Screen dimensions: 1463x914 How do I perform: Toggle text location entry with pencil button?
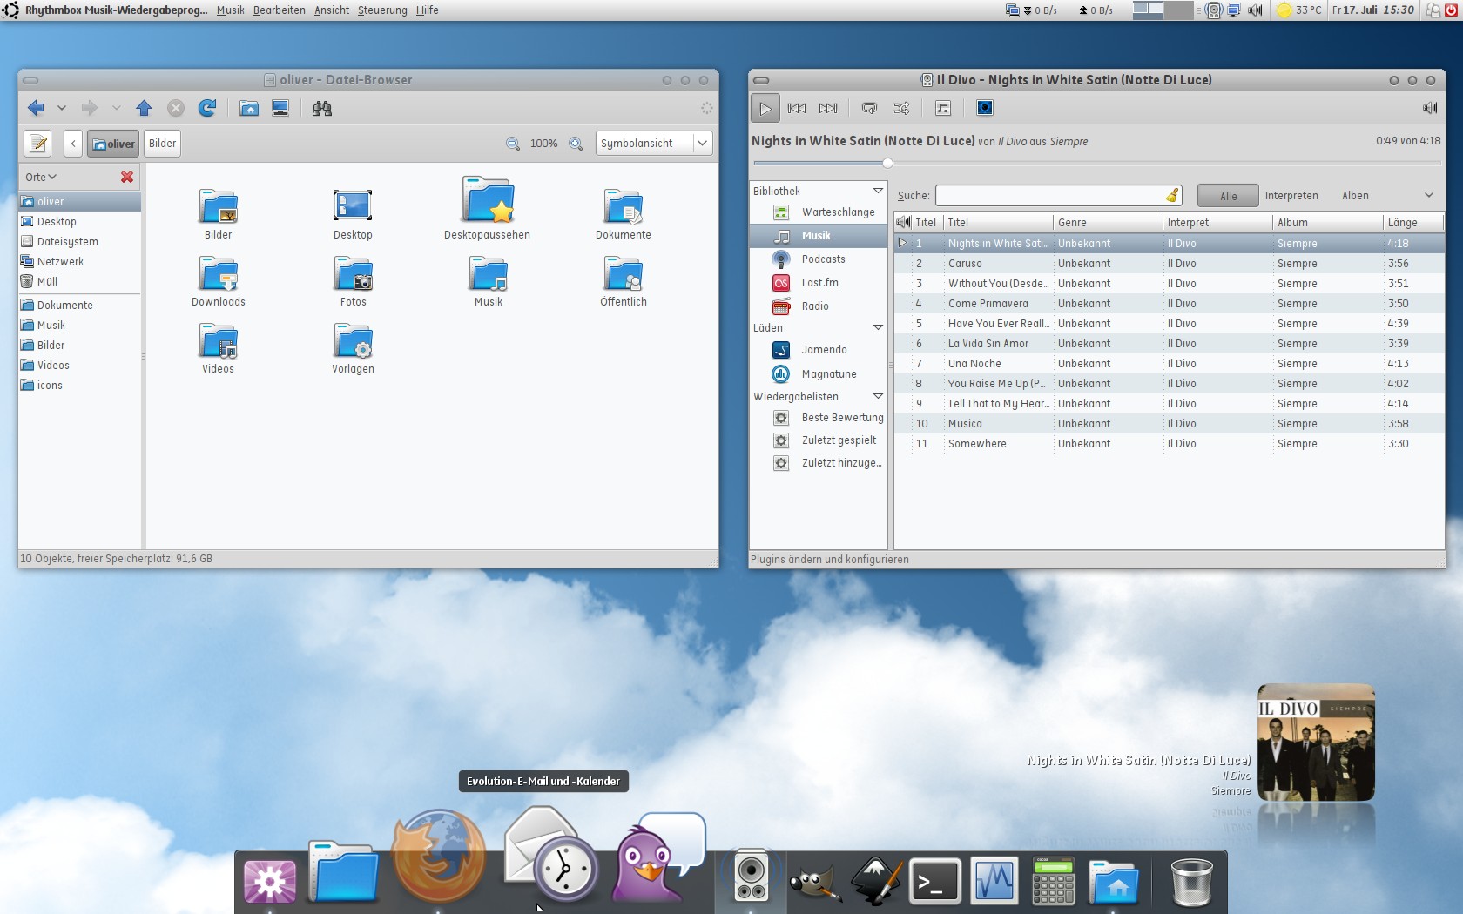click(x=37, y=144)
